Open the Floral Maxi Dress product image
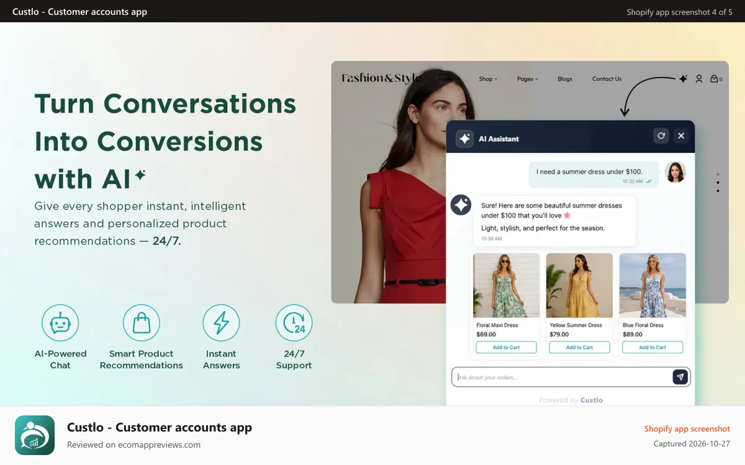The image size is (745, 465). [506, 285]
